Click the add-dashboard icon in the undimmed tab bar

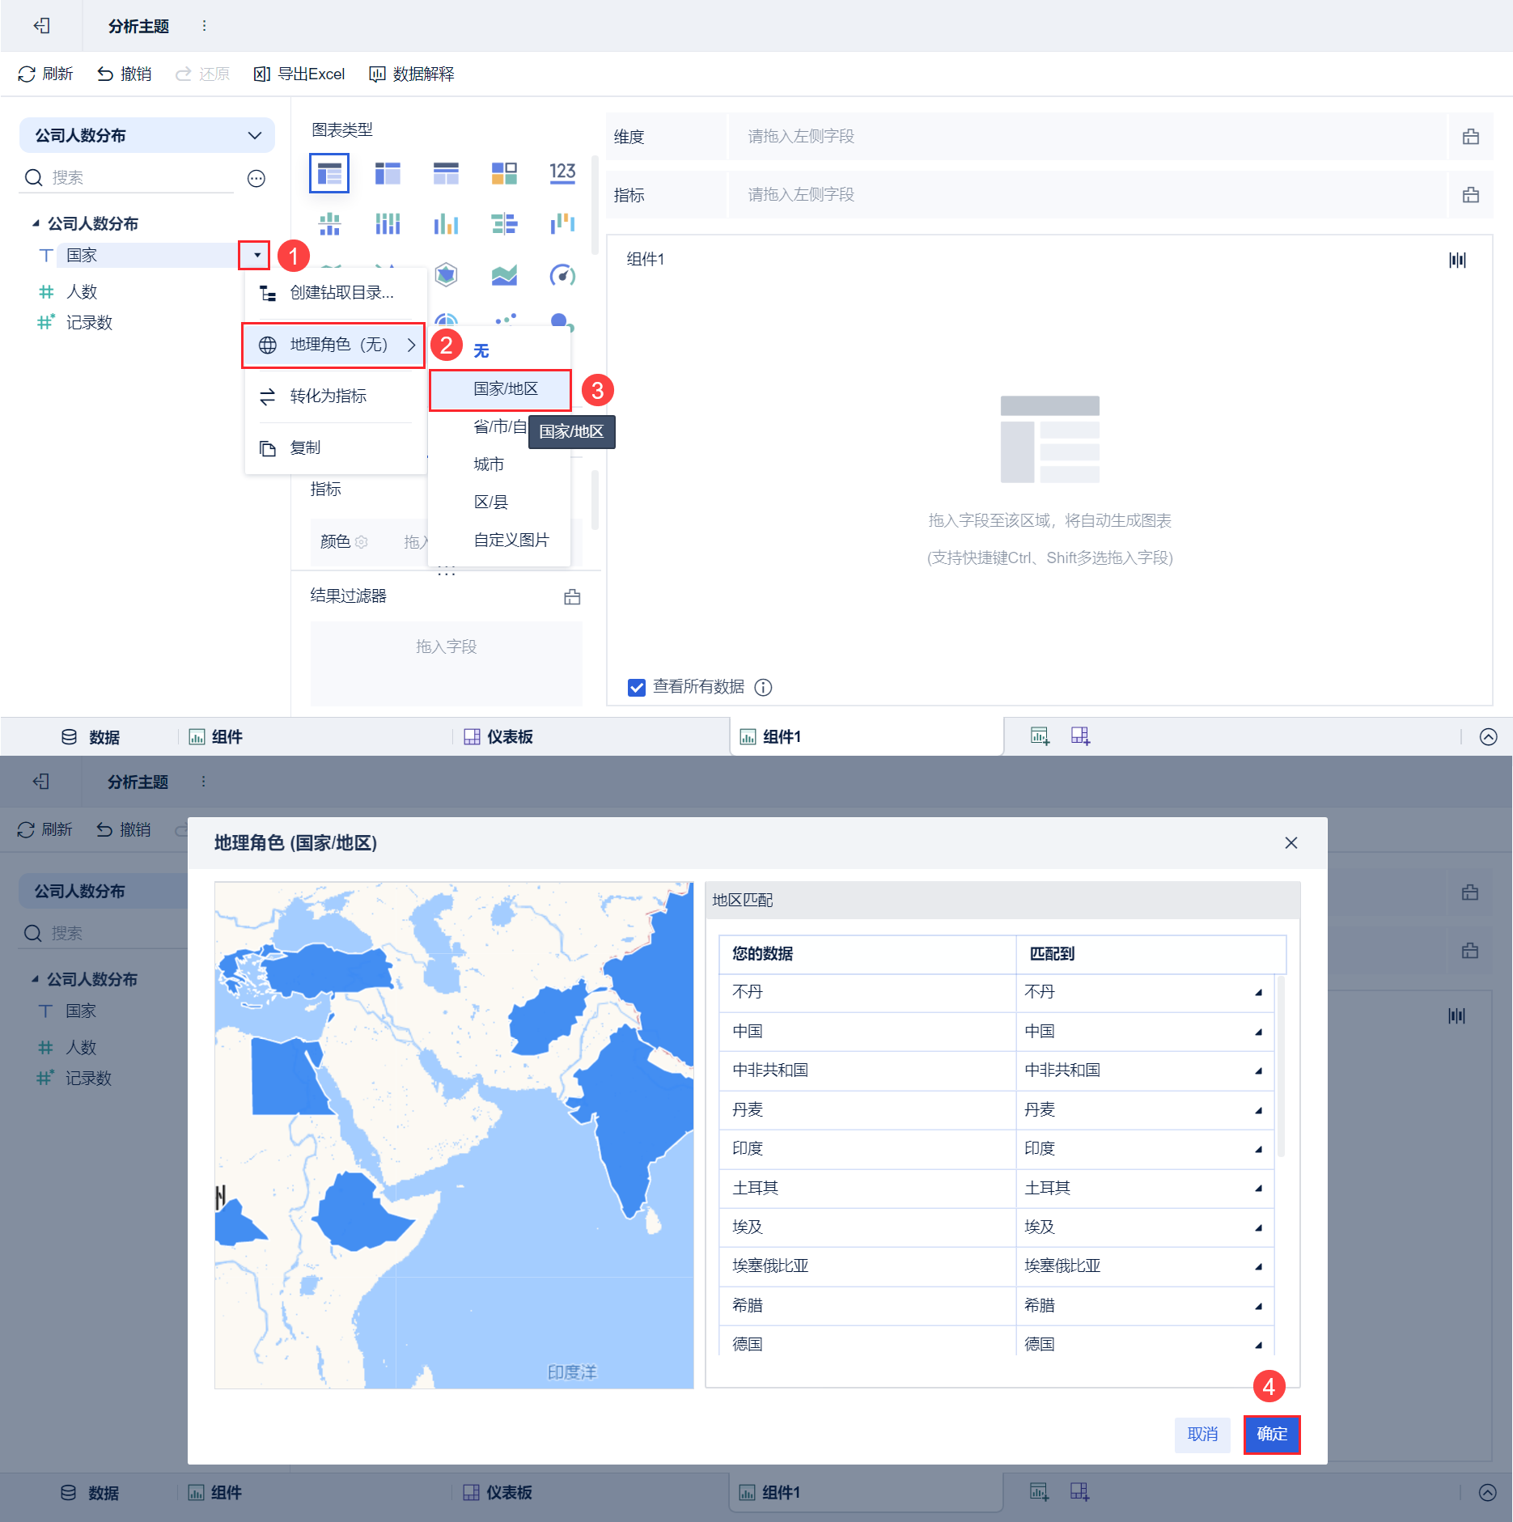1080,736
